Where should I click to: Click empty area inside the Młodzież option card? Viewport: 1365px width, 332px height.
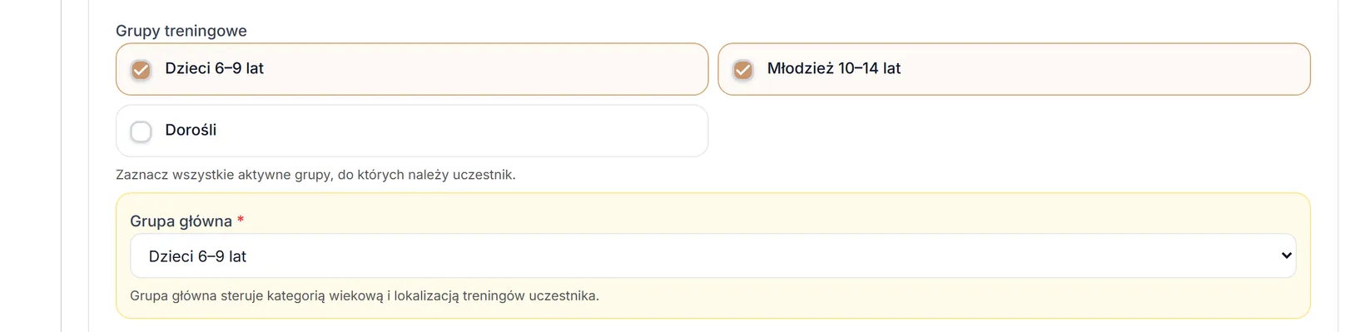1105,69
